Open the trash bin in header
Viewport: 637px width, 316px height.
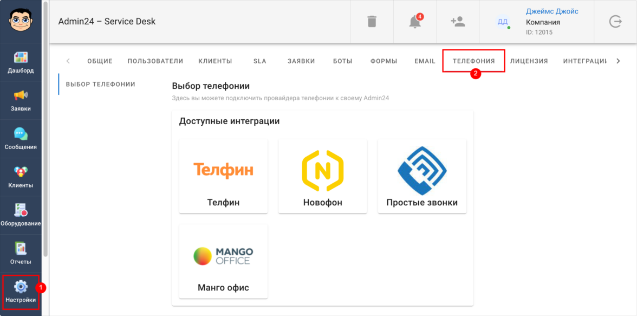372,21
